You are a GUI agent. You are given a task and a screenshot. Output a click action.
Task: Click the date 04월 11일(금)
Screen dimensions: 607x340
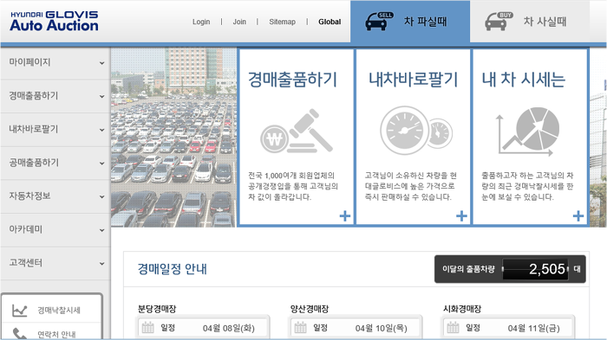pyautogui.click(x=534, y=329)
